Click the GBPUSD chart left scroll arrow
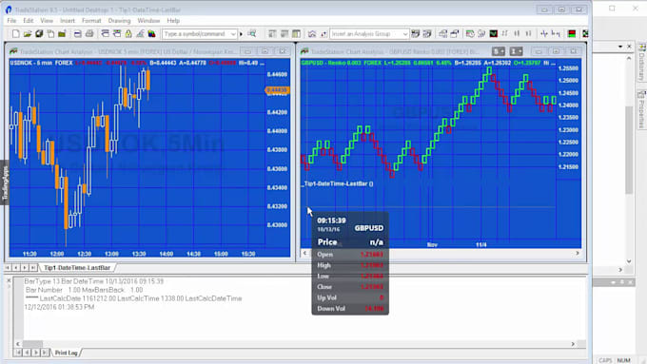This screenshot has width=647, height=364. click(x=304, y=253)
